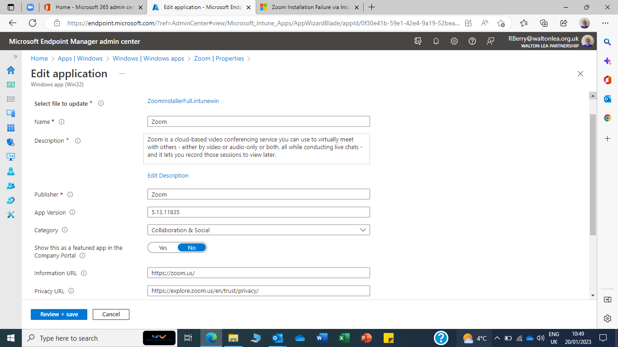The image size is (618, 347).
Task: Open portal settings gear in header
Action: click(454, 41)
